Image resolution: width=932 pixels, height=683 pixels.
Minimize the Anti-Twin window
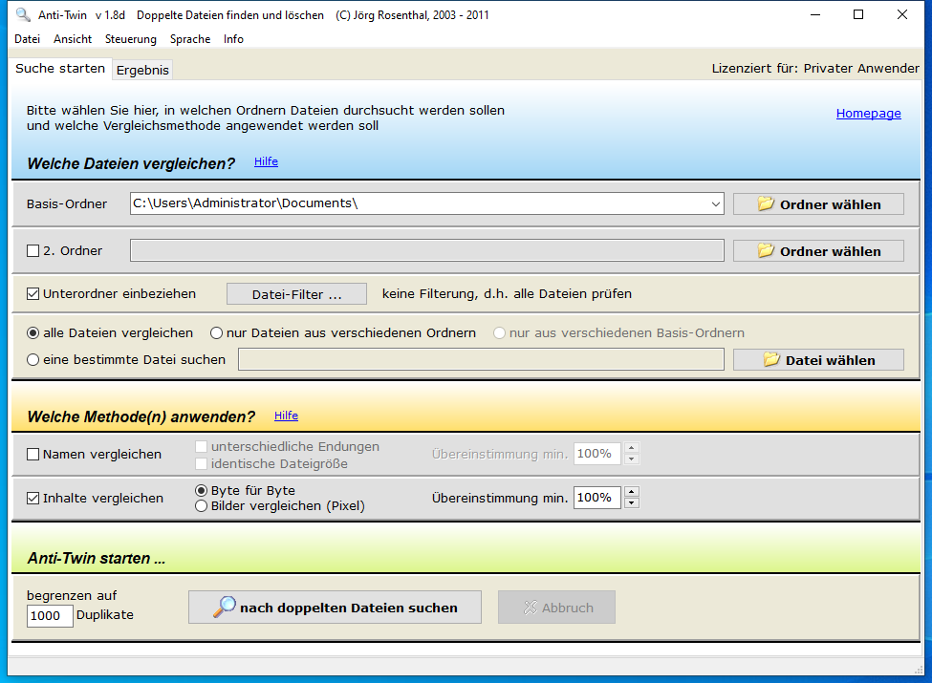[815, 14]
